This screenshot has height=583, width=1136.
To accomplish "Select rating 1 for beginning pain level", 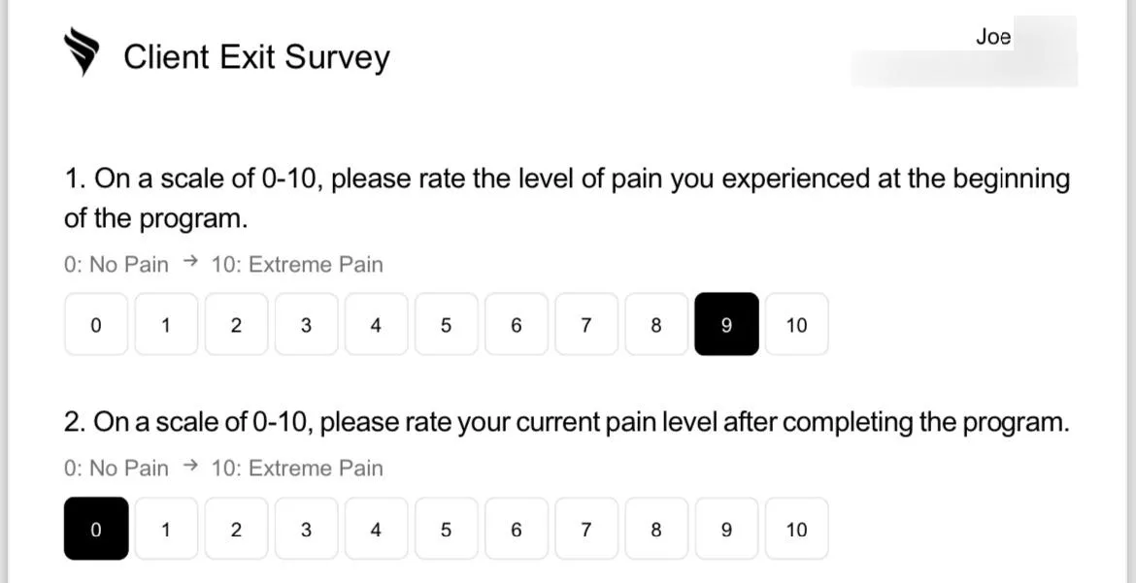I will pos(166,324).
